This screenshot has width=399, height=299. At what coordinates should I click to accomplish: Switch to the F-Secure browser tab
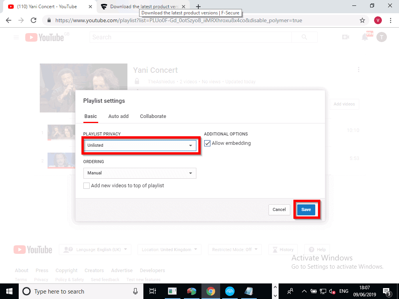[142, 7]
